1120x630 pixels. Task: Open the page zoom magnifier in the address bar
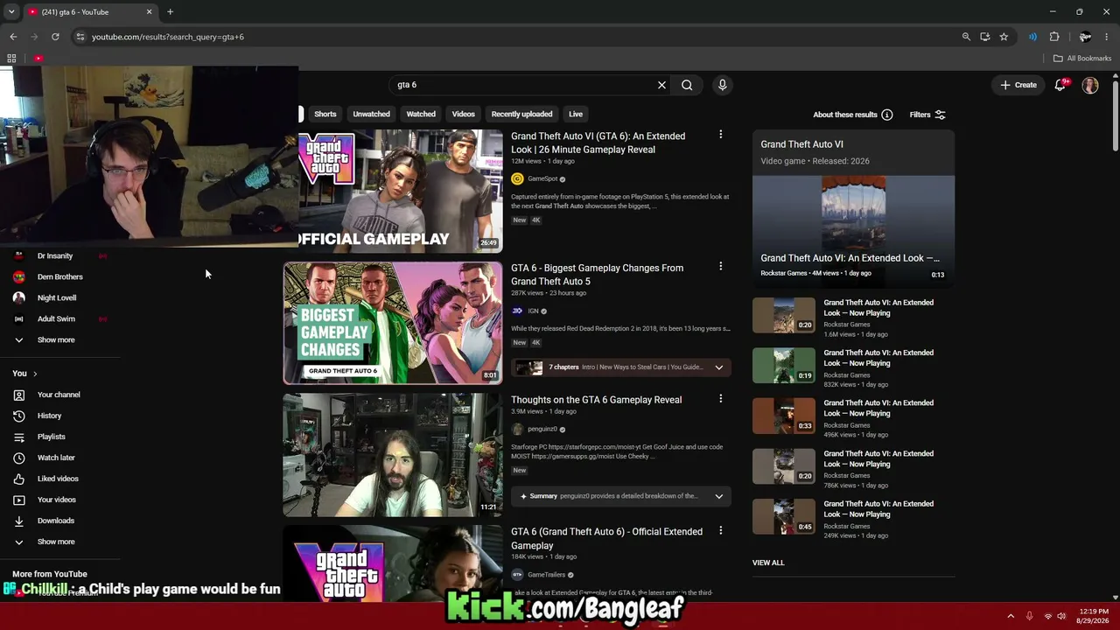point(966,37)
